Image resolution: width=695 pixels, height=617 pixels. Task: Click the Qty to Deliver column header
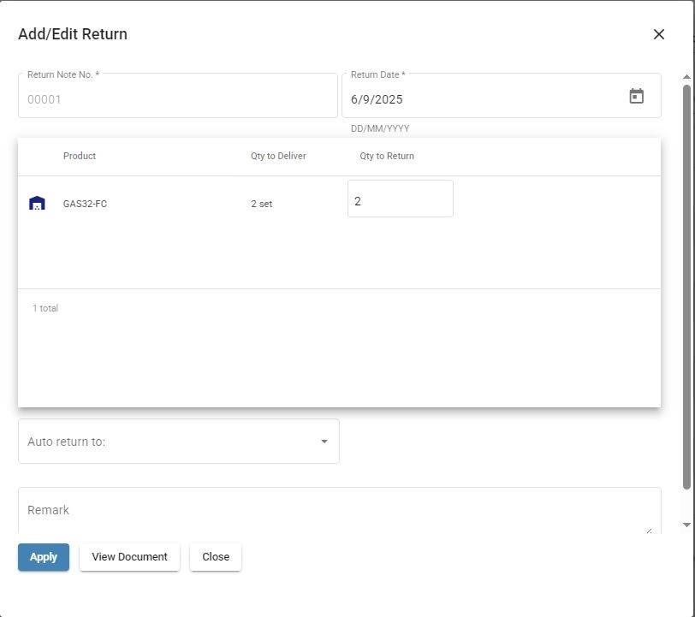click(278, 156)
